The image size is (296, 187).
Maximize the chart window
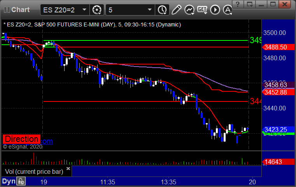[273, 4]
